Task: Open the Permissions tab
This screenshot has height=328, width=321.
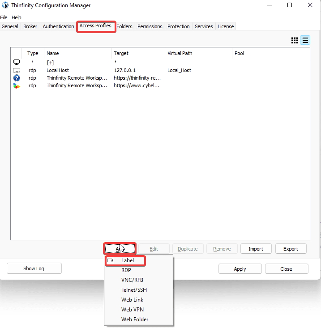Action: 150,26
